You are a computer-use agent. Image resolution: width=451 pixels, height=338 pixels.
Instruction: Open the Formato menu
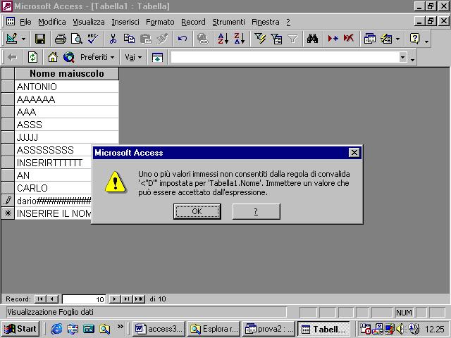160,22
